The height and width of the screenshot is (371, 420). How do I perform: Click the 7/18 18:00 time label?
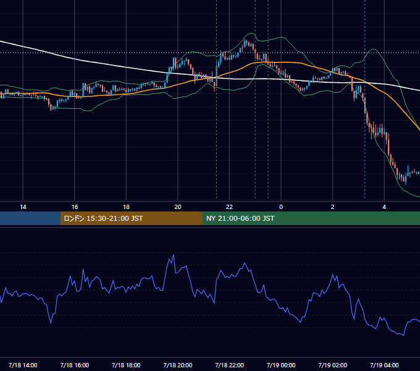point(126,365)
